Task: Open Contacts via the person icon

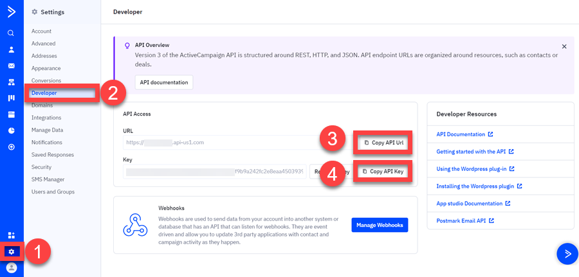Action: coord(12,49)
